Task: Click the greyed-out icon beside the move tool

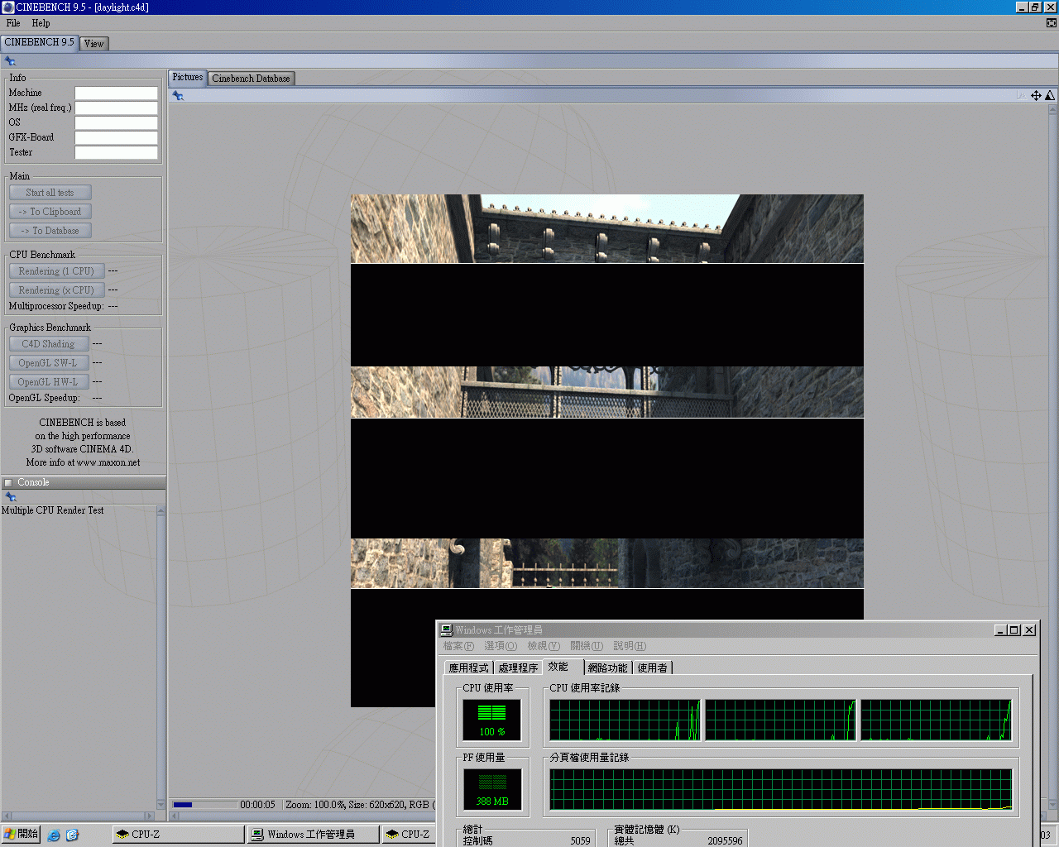Action: pyautogui.click(x=1022, y=96)
